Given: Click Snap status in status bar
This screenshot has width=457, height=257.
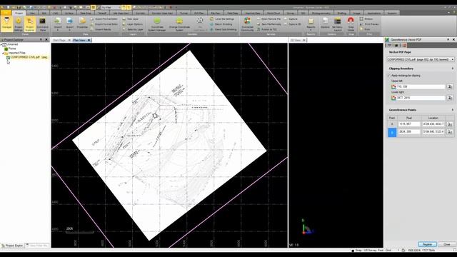Looking at the screenshot, I should [358, 251].
